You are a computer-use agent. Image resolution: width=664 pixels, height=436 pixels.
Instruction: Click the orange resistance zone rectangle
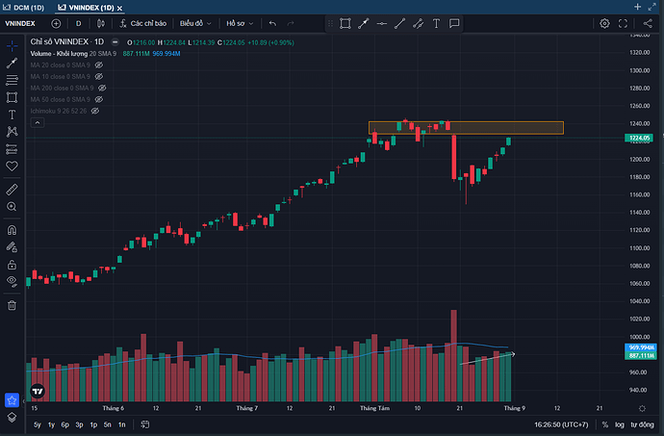[x=466, y=128]
